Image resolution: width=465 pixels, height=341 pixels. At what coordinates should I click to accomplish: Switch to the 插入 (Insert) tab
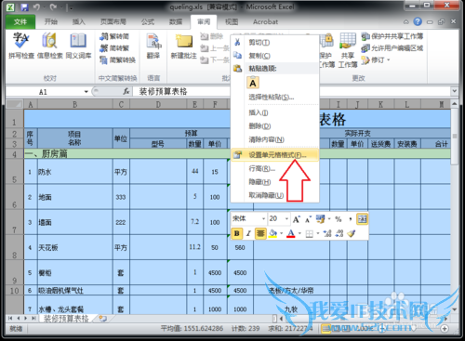coord(79,21)
